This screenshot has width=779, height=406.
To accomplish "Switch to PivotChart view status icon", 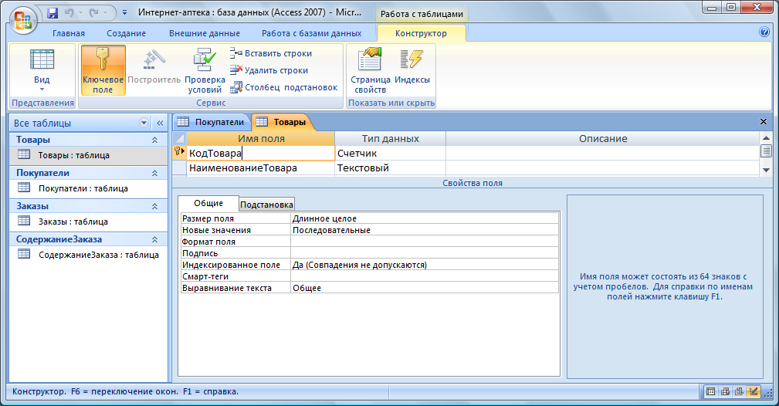I will [x=740, y=391].
